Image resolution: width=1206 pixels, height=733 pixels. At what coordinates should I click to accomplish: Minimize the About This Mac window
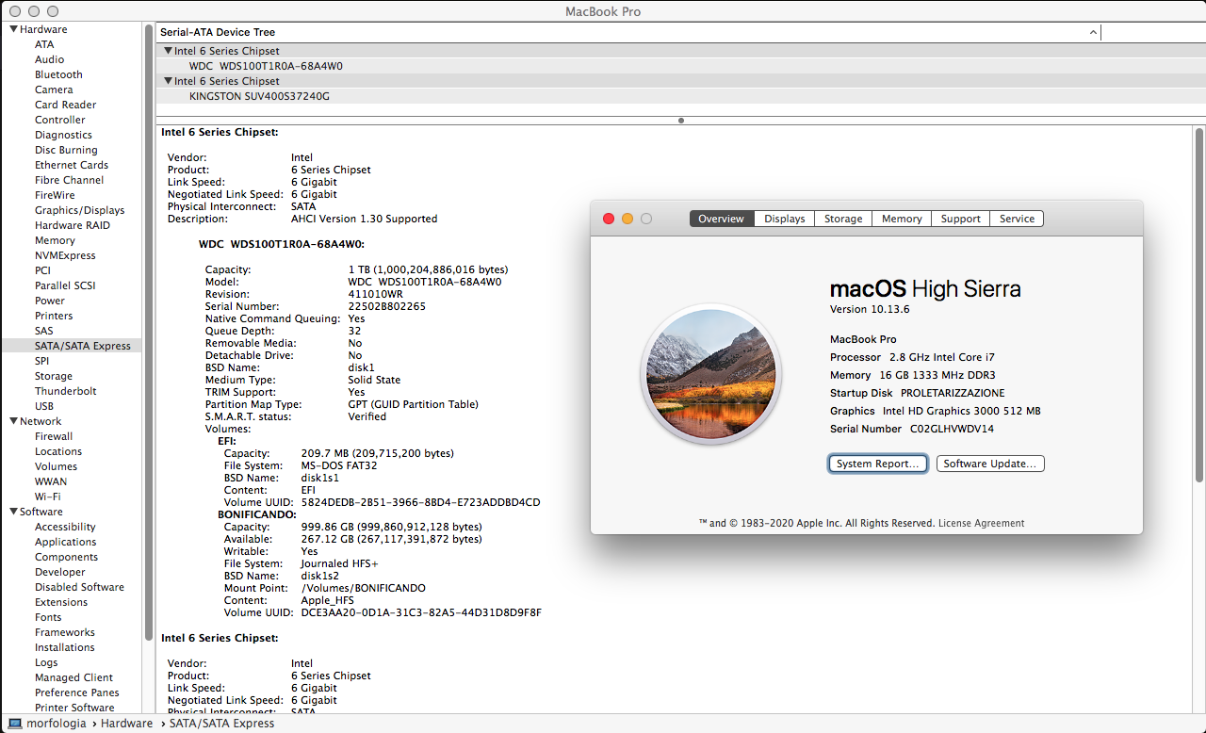(627, 219)
